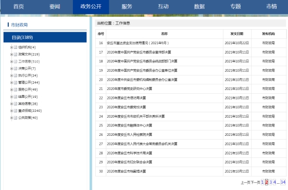Open the 首页 navigation tab
Screen dimensions: 288x190
[x=19, y=7]
